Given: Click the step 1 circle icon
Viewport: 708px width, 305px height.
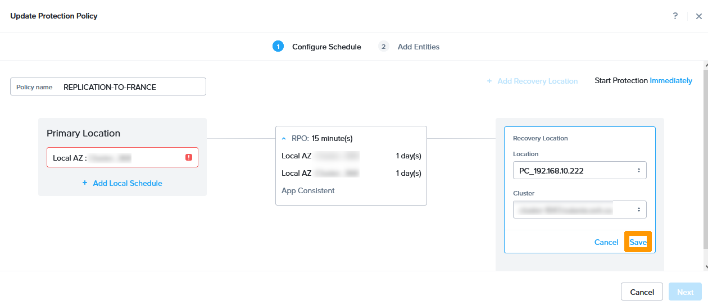Looking at the screenshot, I should point(278,47).
